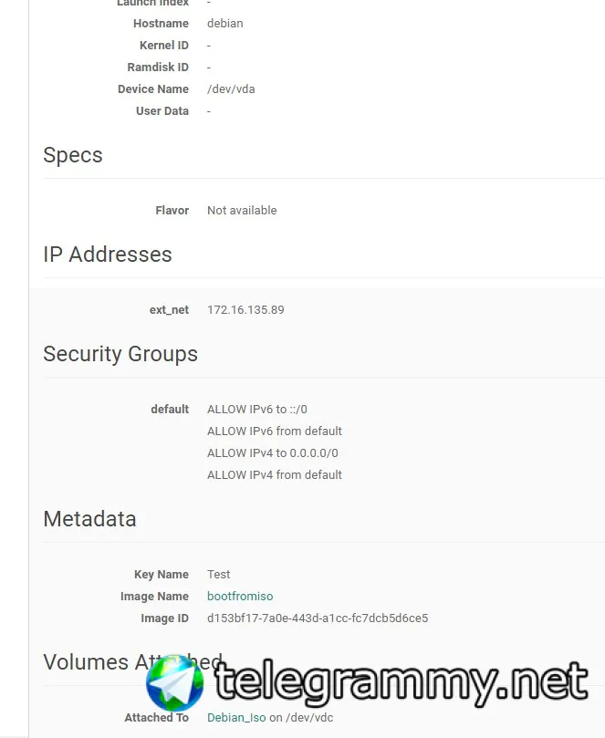Screen dimensions: 605x738
Task: Click the Key Name value Test
Action: [219, 575]
